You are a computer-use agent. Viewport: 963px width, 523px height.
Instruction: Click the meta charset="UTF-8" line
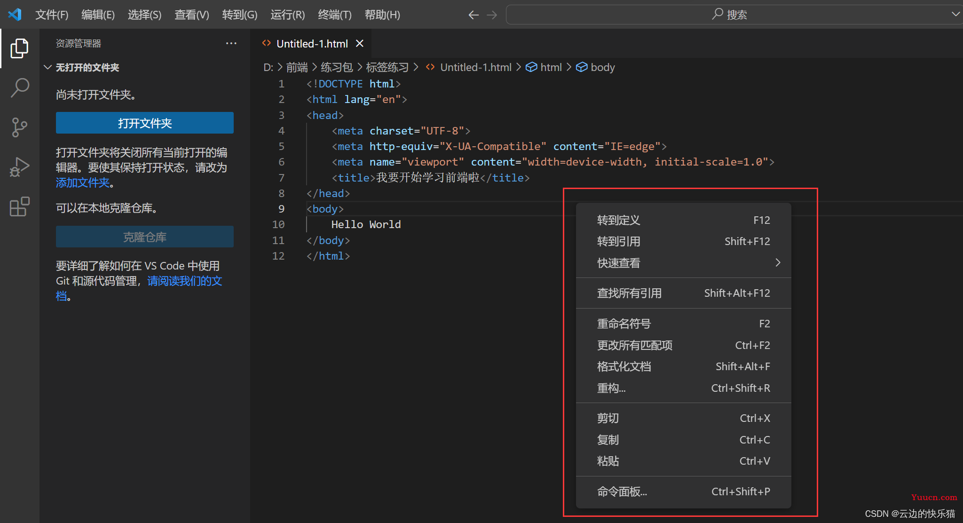401,131
